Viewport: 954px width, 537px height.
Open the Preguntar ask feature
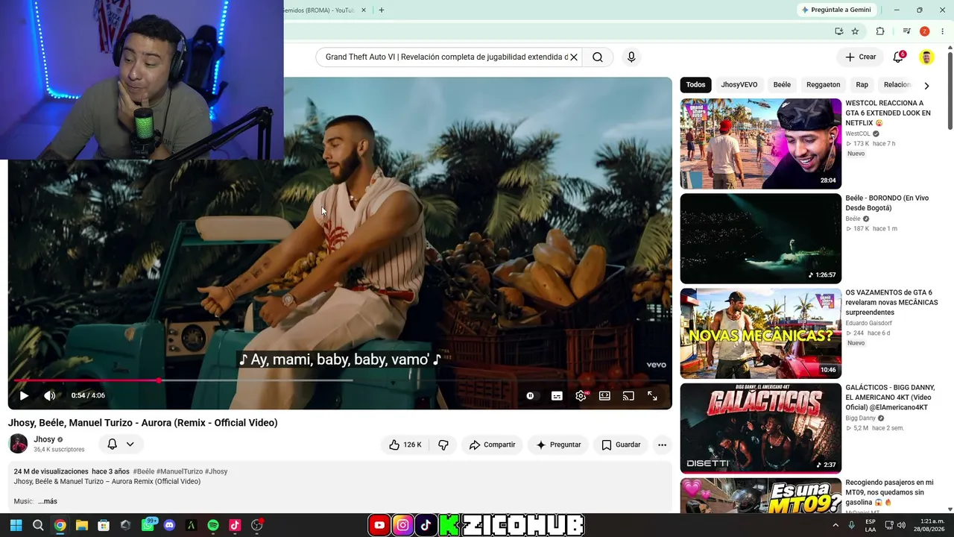coord(558,445)
